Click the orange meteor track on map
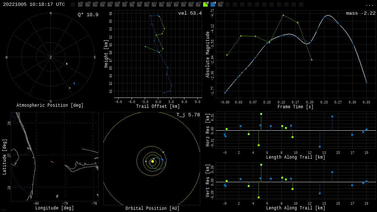377x212 pixels. pyautogui.click(x=52, y=162)
